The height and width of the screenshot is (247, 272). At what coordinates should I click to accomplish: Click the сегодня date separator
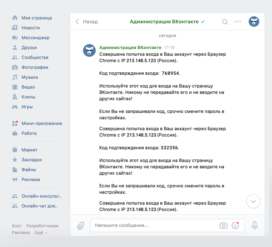click(167, 36)
